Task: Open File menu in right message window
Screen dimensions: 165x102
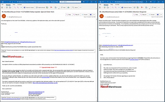Action: [x=100, y=4]
